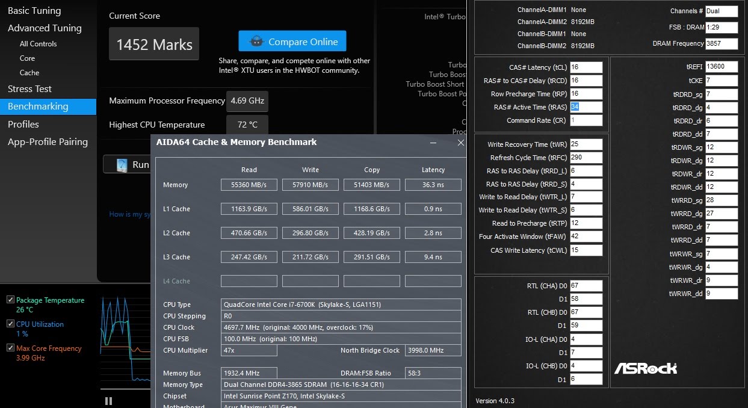Open Basic Tuning in the XTU sidebar

[x=34, y=11]
